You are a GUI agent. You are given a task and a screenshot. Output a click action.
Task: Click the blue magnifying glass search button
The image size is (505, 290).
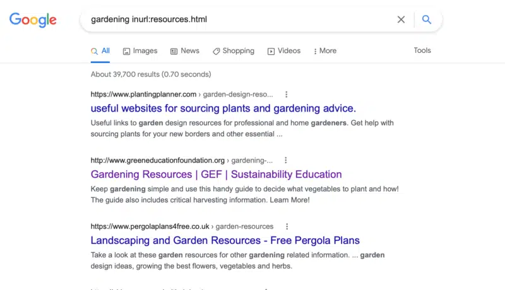(427, 20)
